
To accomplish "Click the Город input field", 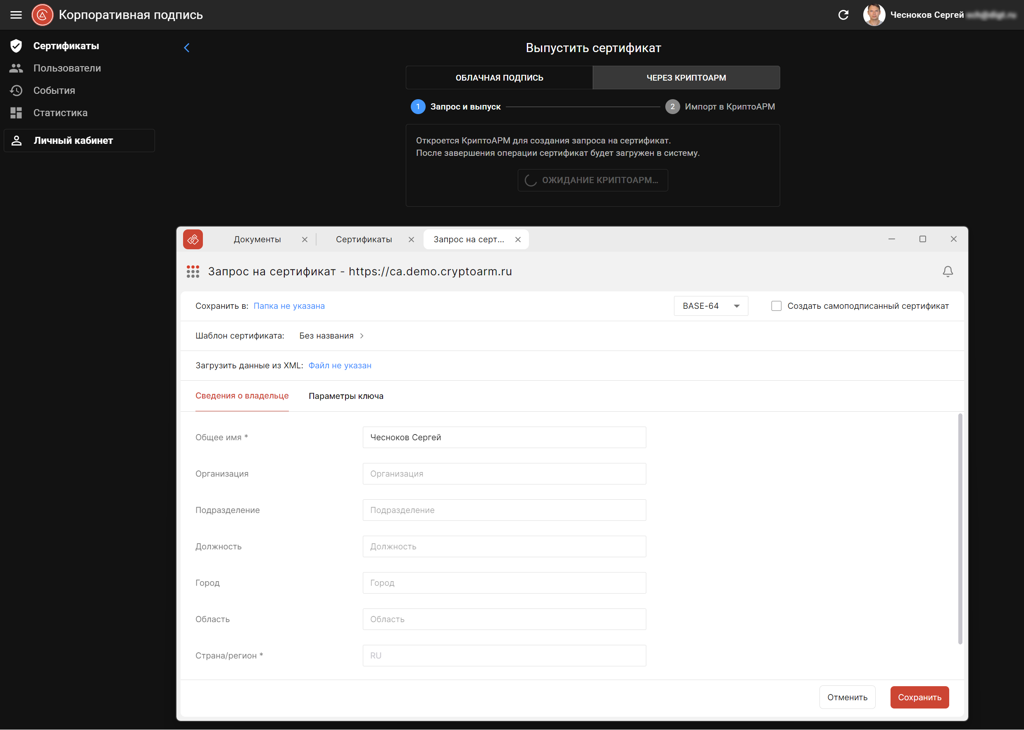I will [504, 583].
